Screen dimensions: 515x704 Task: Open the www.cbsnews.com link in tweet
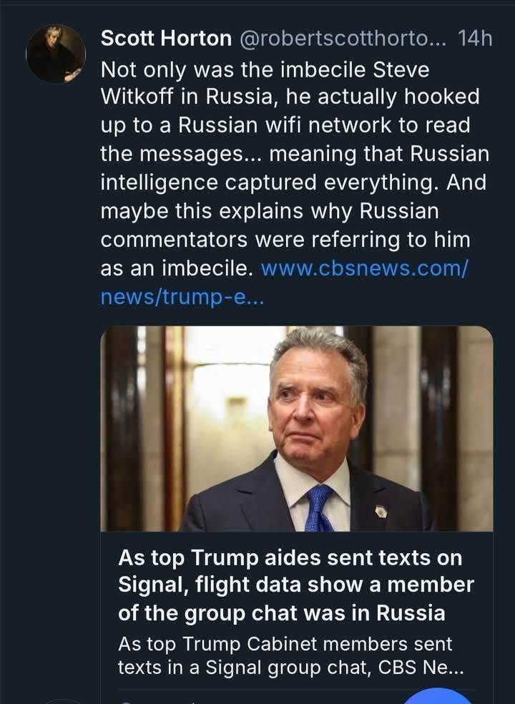pos(365,269)
